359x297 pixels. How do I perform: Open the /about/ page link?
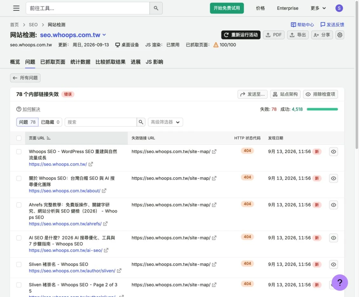pos(65,191)
